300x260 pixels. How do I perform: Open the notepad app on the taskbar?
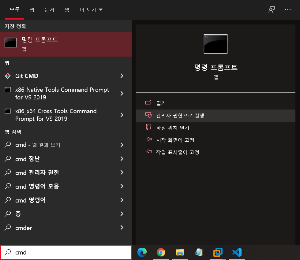click(199, 252)
